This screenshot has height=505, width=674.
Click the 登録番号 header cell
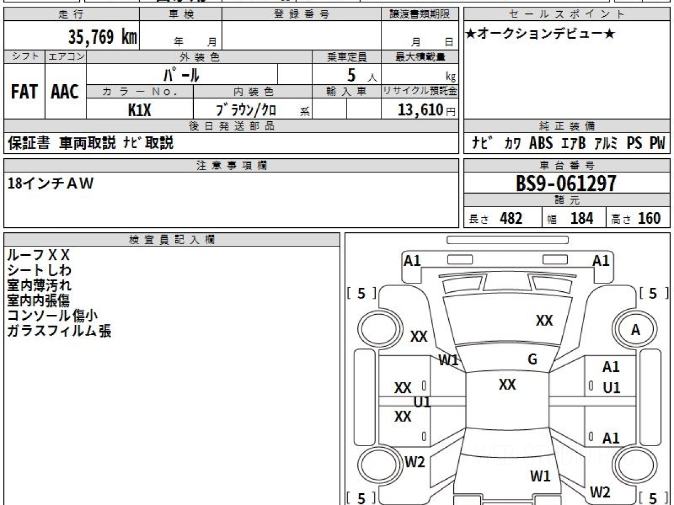302,15
